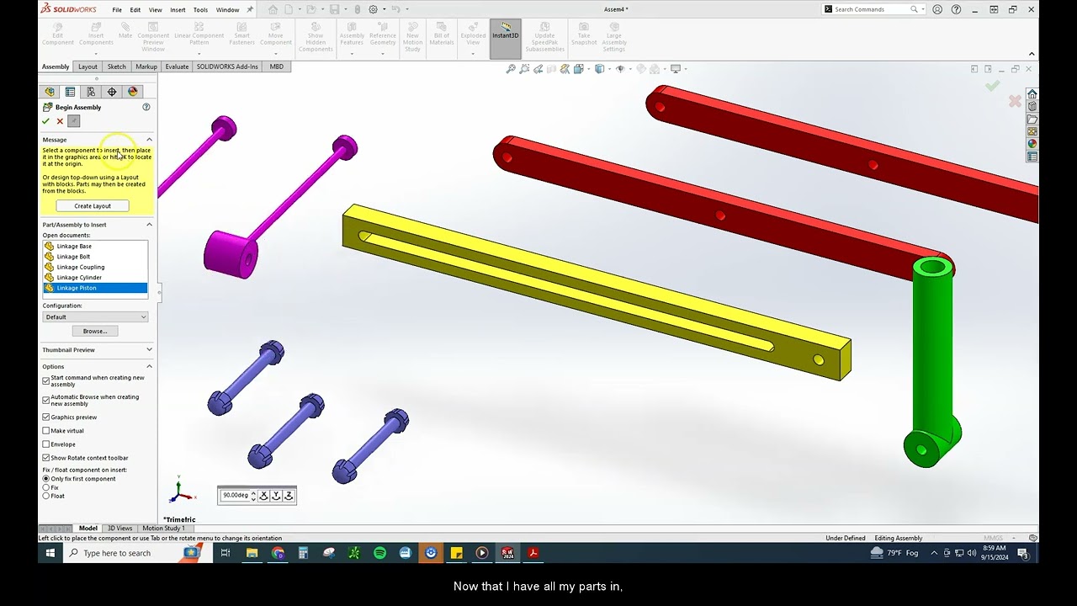The width and height of the screenshot is (1077, 606).
Task: Rotate component about Y axis
Action: [x=276, y=496]
